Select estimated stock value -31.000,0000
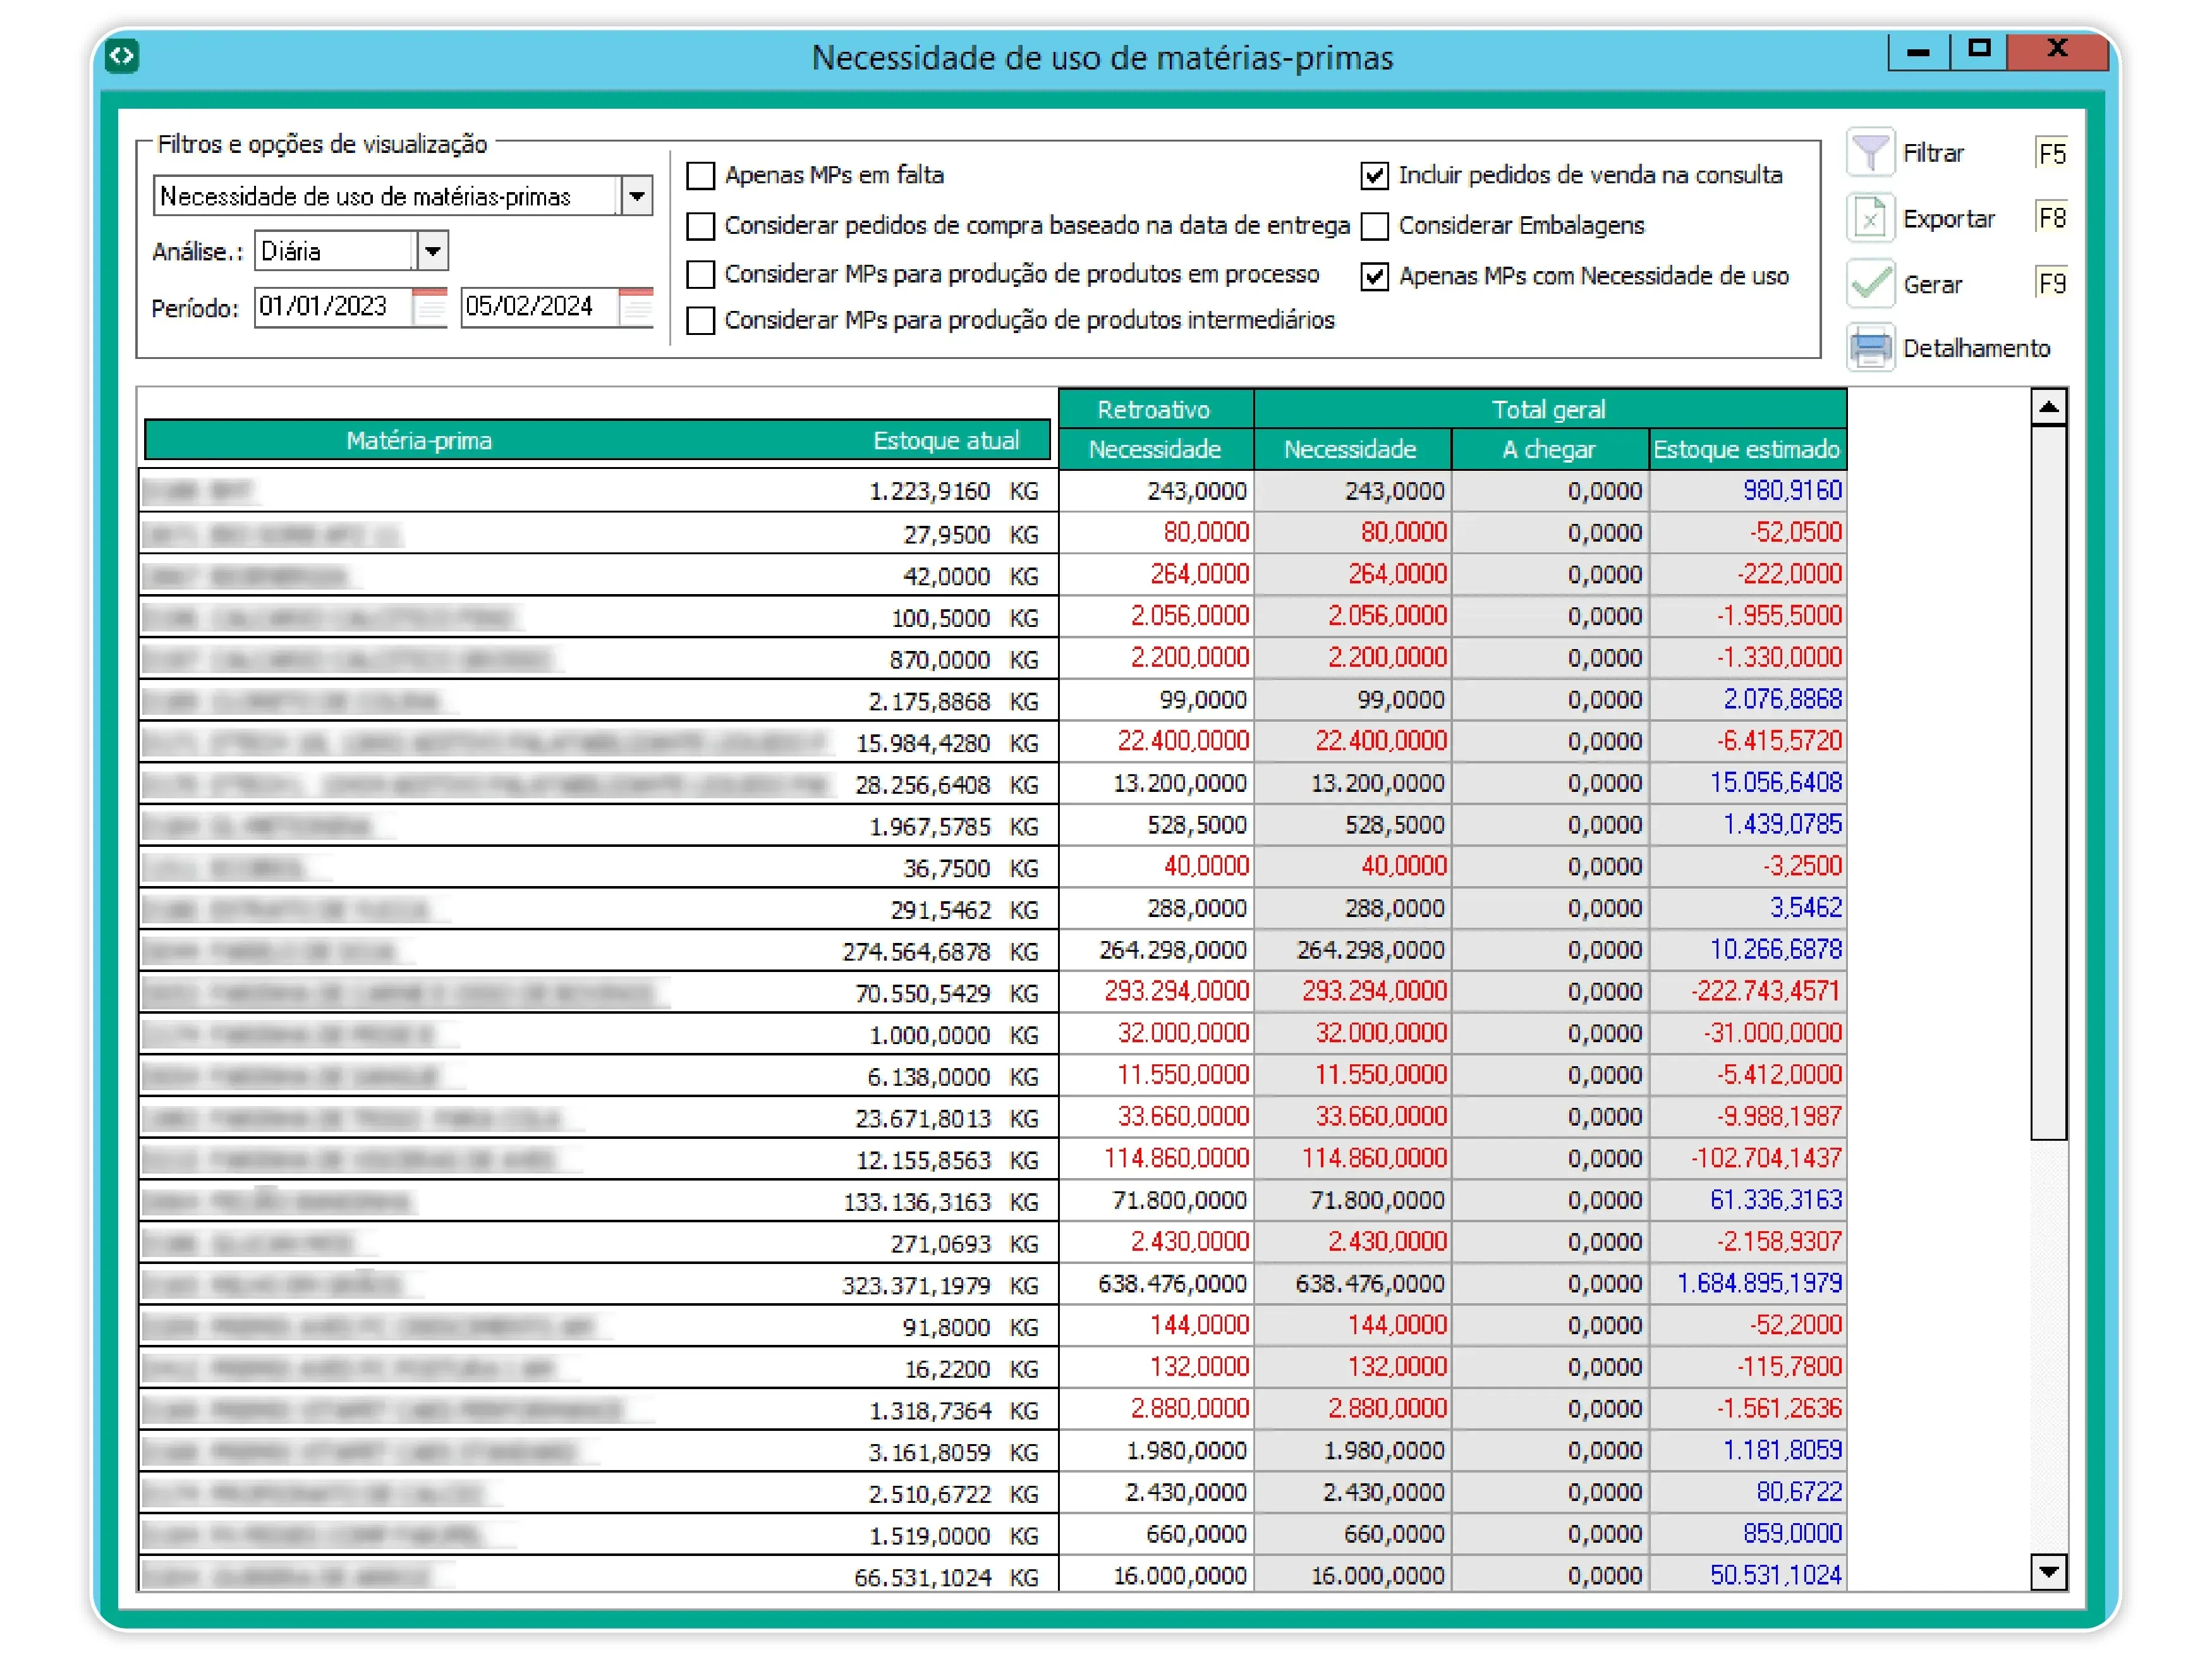The height and width of the screenshot is (1659, 2212). [1772, 1033]
